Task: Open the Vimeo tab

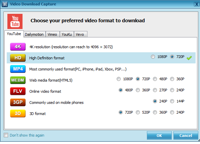Action: (x=52, y=34)
